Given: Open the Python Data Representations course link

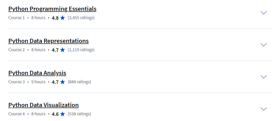Looking at the screenshot, I should click(x=48, y=41).
